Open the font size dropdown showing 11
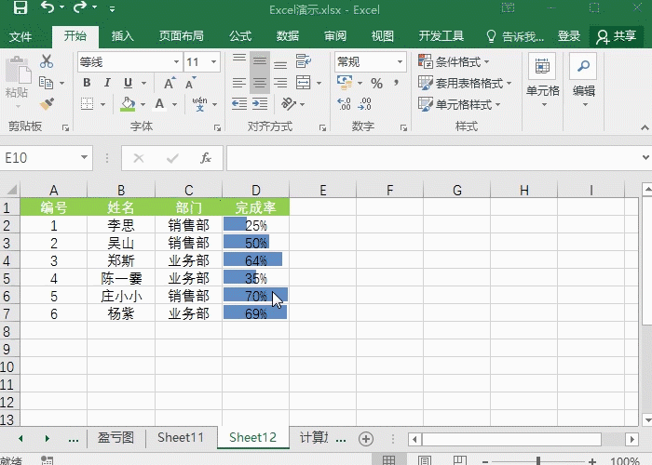 click(x=213, y=62)
